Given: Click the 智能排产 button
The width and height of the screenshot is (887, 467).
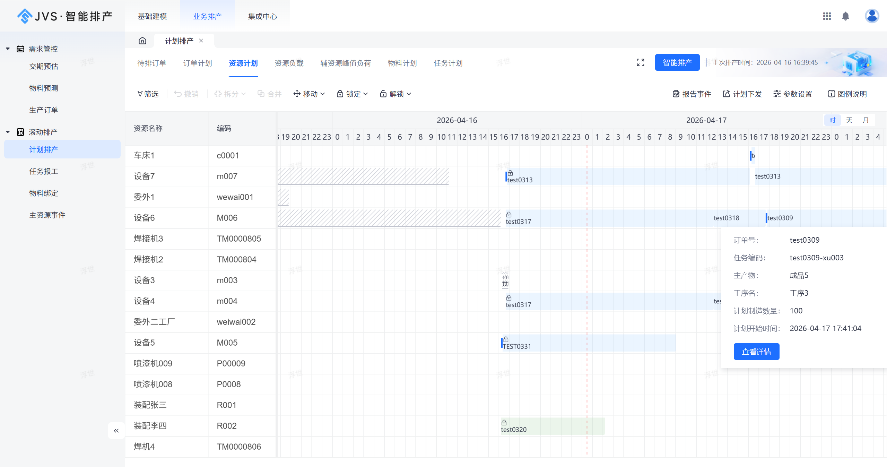Looking at the screenshot, I should pyautogui.click(x=677, y=62).
